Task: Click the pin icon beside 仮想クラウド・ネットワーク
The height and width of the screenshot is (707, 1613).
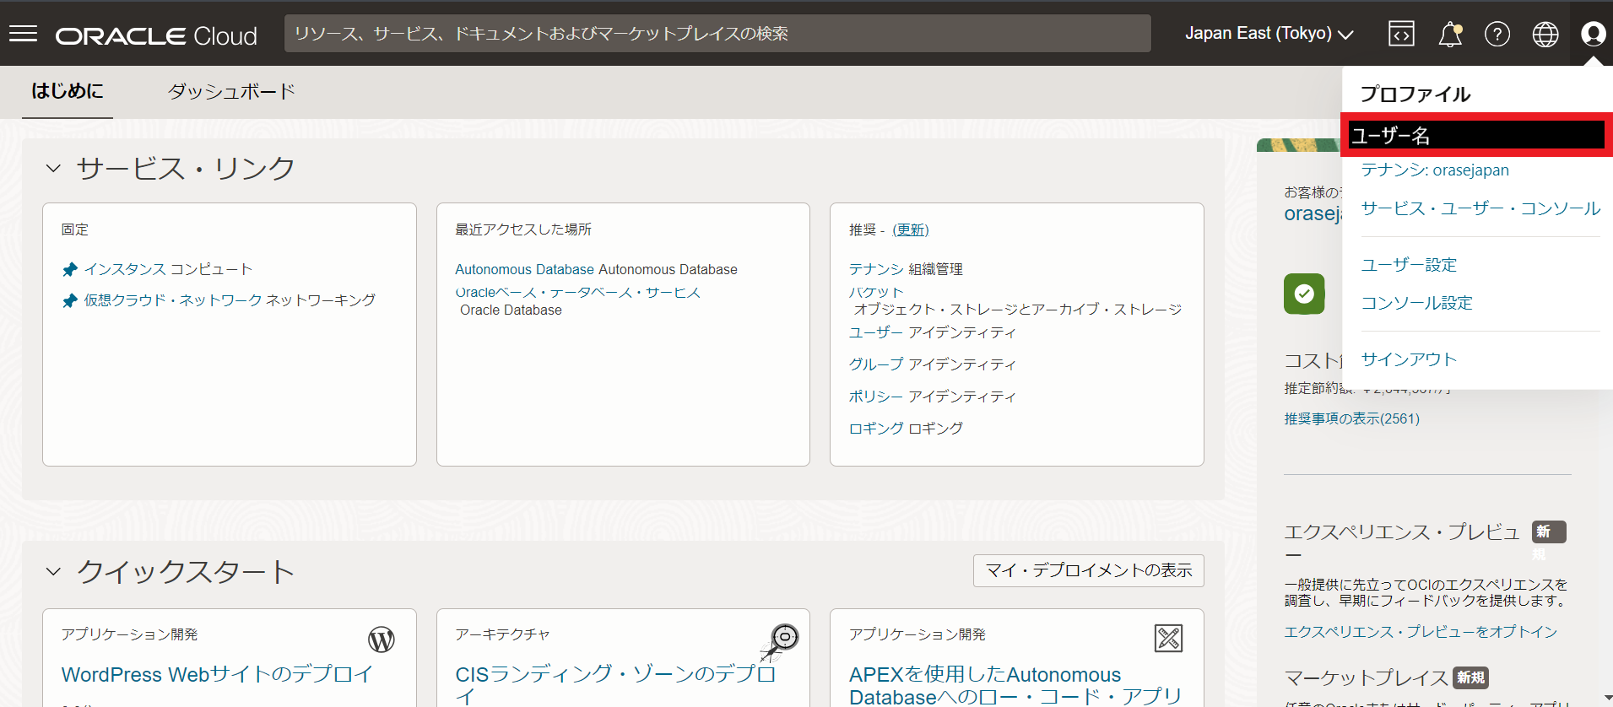Action: 70,301
